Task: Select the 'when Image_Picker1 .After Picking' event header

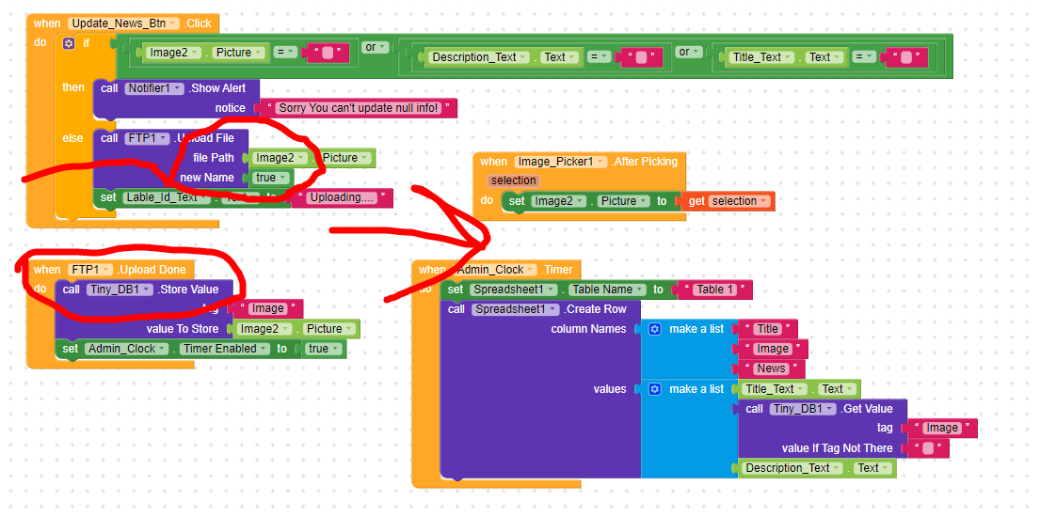Action: pyautogui.click(x=579, y=161)
